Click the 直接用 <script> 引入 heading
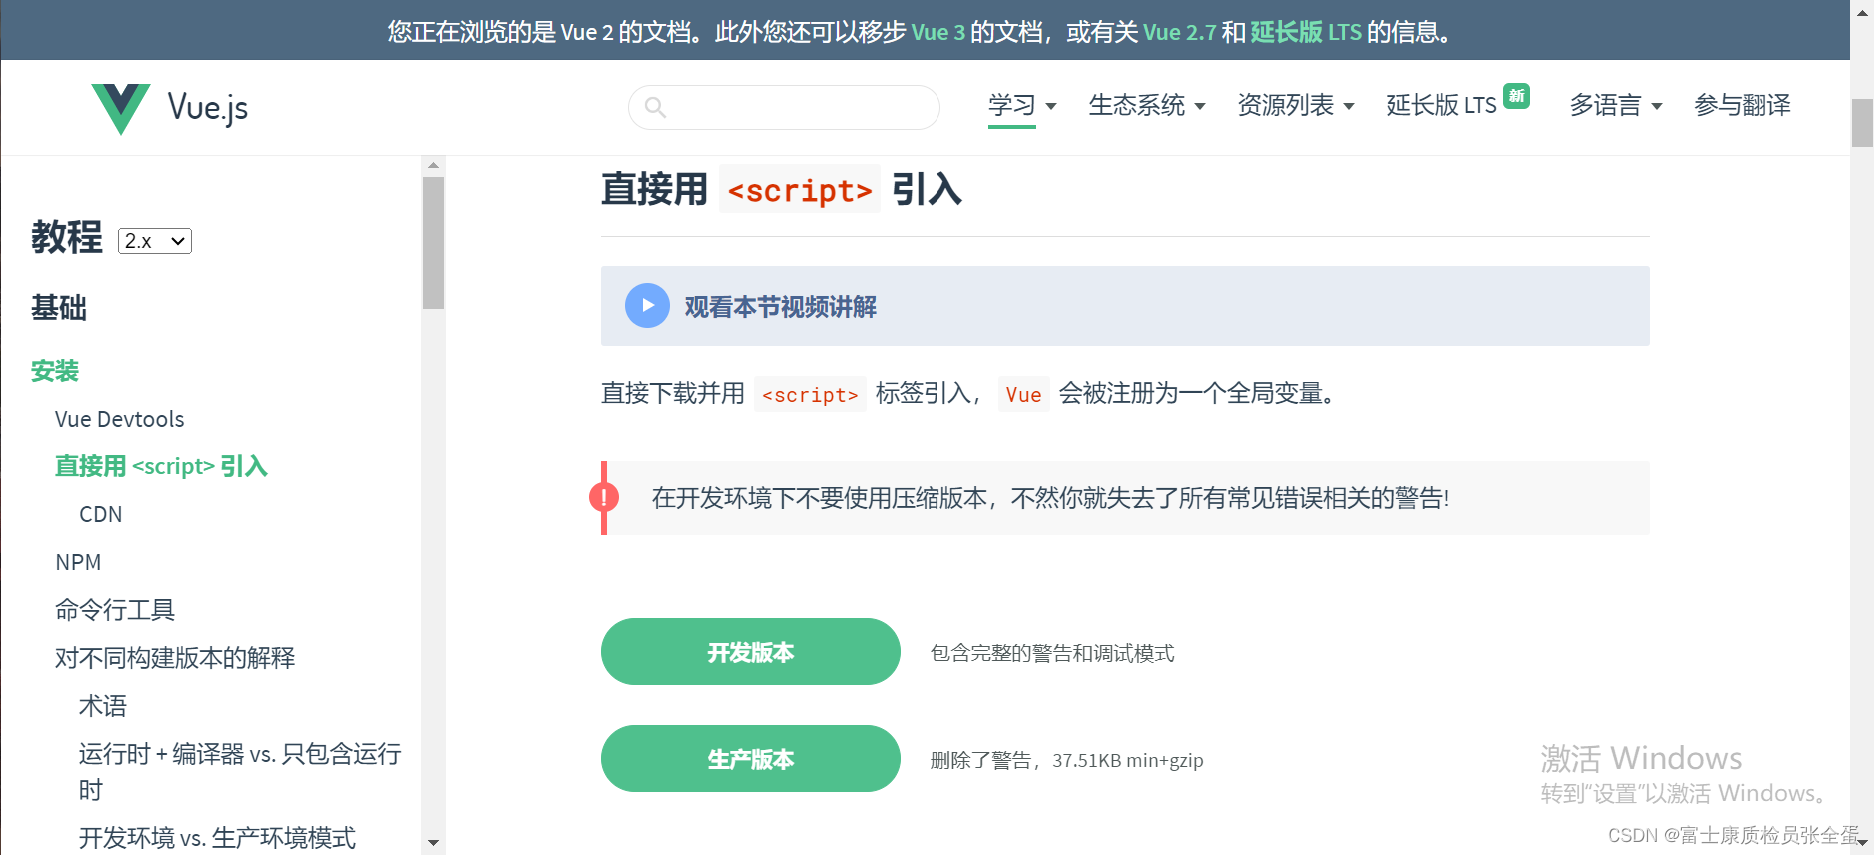 click(782, 189)
